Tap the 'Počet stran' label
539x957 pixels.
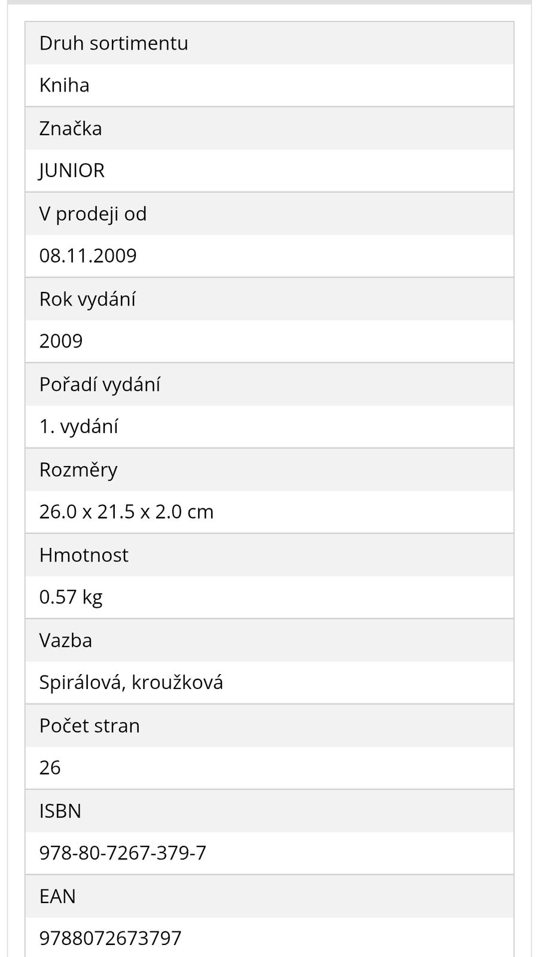[89, 726]
